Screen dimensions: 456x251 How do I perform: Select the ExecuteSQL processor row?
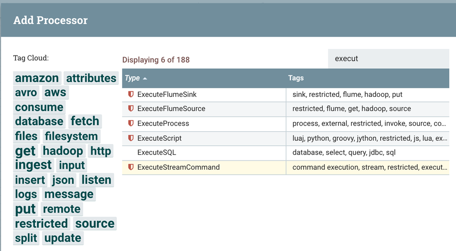click(157, 153)
